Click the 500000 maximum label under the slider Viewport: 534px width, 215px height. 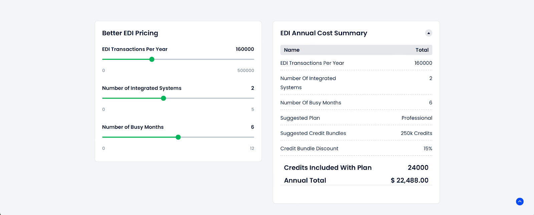tap(246, 70)
